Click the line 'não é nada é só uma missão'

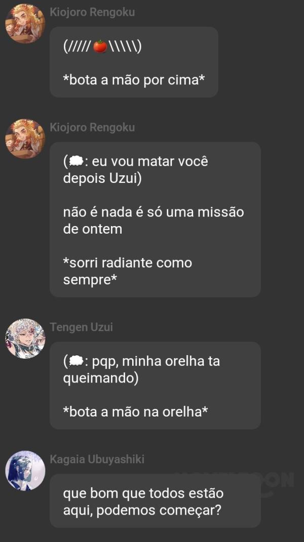point(154,212)
